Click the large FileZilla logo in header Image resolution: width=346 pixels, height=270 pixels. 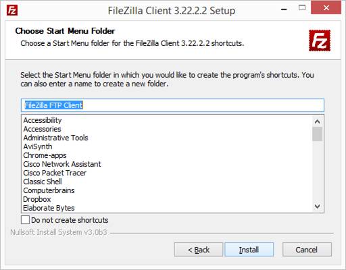pyautogui.click(x=320, y=40)
